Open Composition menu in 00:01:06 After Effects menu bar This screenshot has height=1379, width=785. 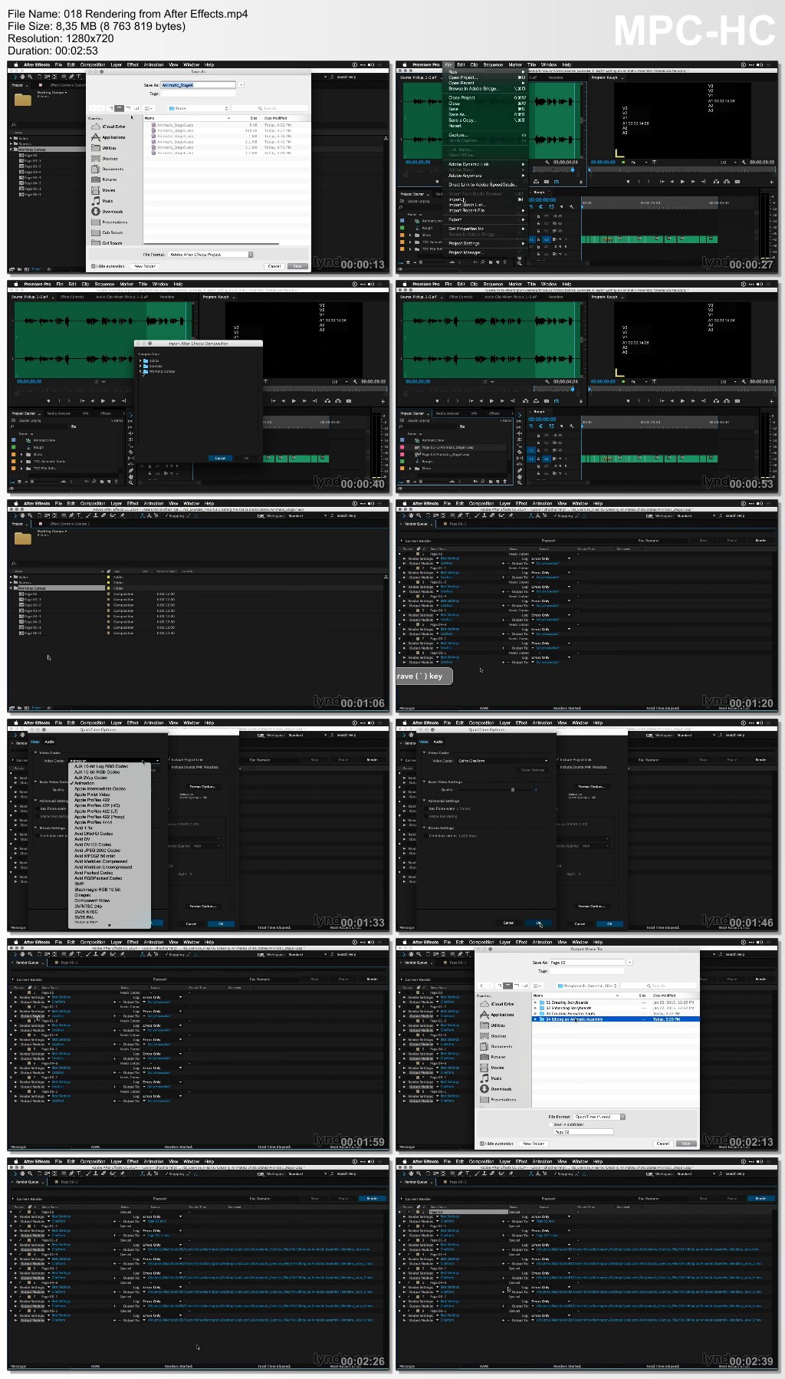(x=93, y=504)
